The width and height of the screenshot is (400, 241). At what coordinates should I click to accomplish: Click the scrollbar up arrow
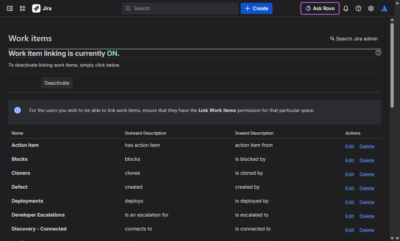[x=392, y=20]
